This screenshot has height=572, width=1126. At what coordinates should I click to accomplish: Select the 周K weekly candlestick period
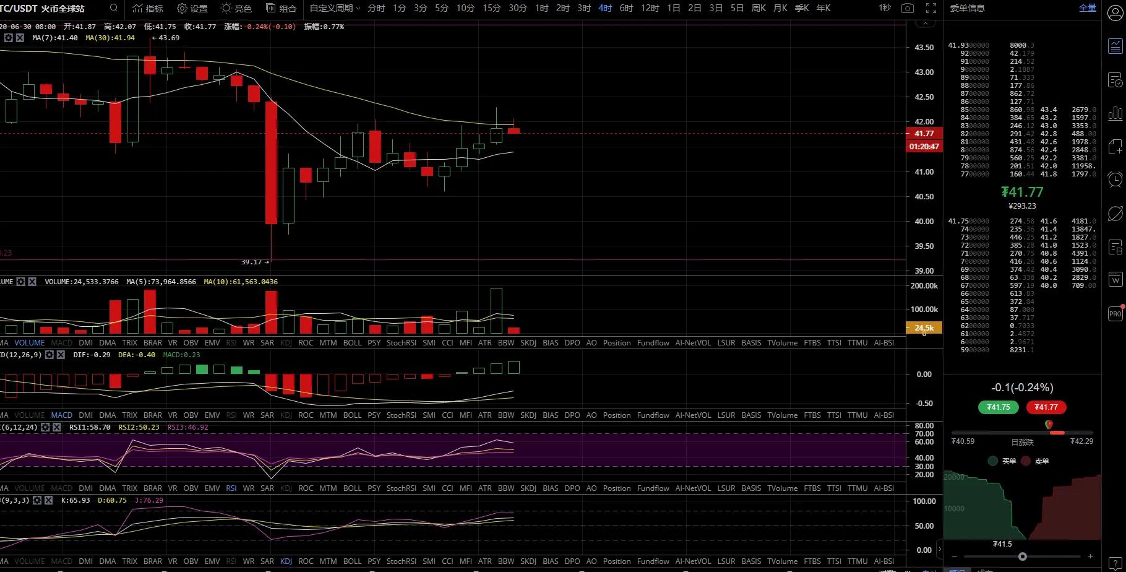pyautogui.click(x=759, y=8)
